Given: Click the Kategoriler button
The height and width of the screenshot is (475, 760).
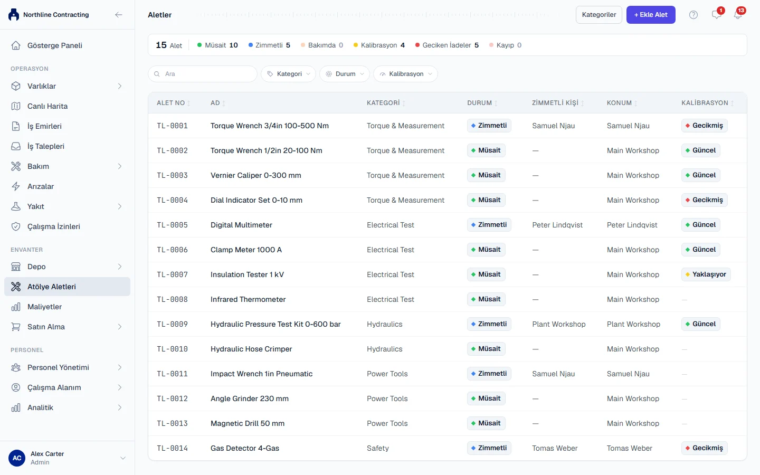Looking at the screenshot, I should click(599, 15).
